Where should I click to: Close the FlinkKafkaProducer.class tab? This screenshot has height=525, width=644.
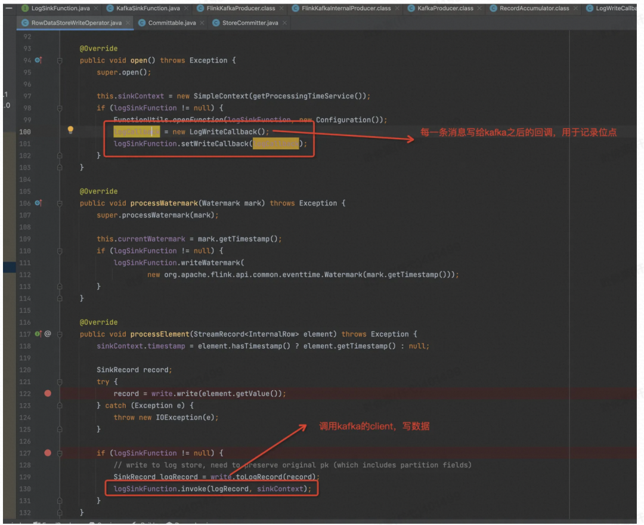(x=281, y=8)
